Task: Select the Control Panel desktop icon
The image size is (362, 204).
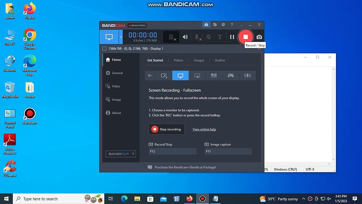Action: 10,118
